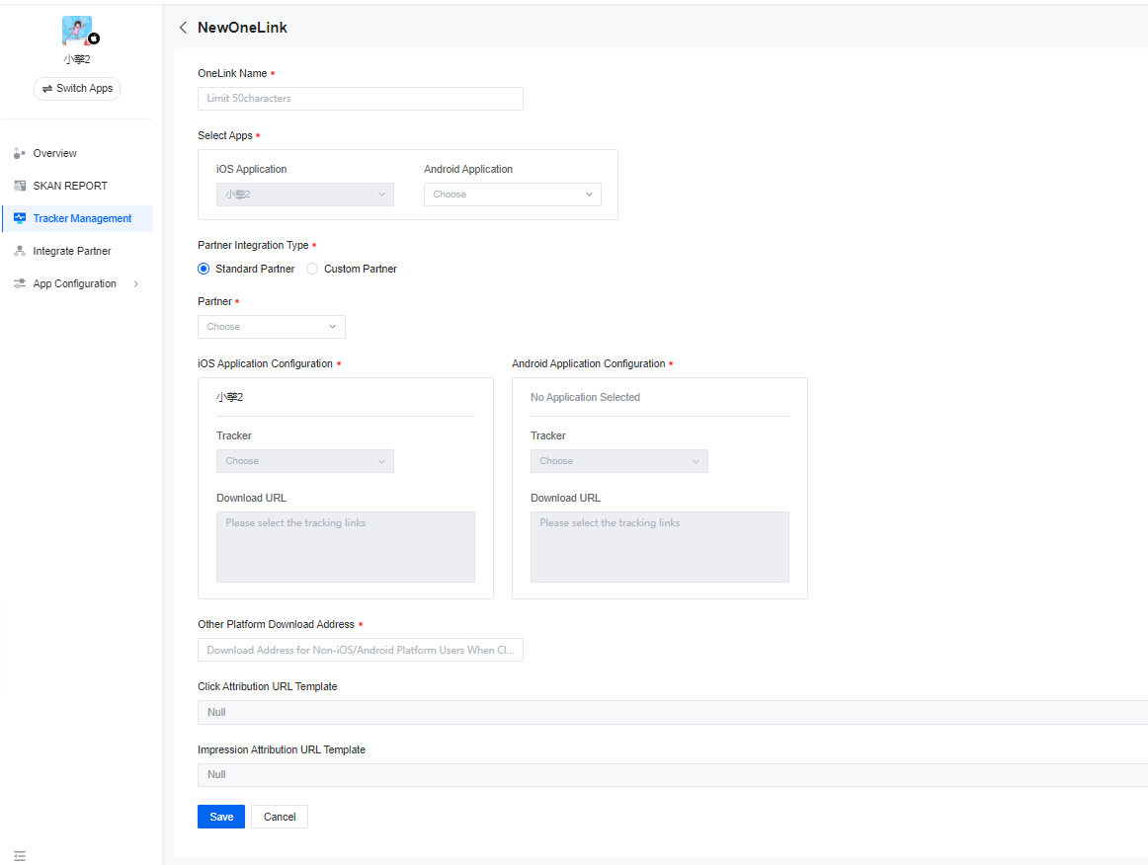Select the Overview graph icon in sidebar
1148x865 pixels.
coord(20,153)
